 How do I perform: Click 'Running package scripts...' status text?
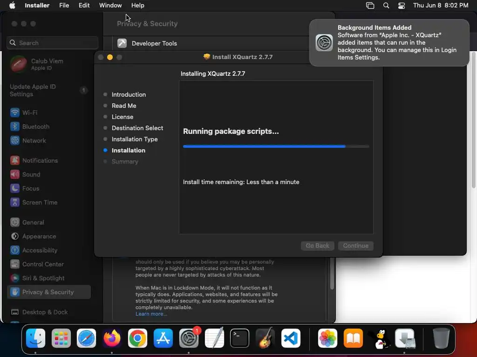pos(231,131)
